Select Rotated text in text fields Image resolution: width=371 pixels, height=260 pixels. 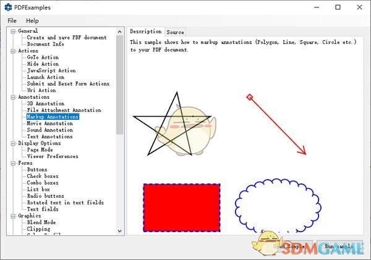coord(66,203)
